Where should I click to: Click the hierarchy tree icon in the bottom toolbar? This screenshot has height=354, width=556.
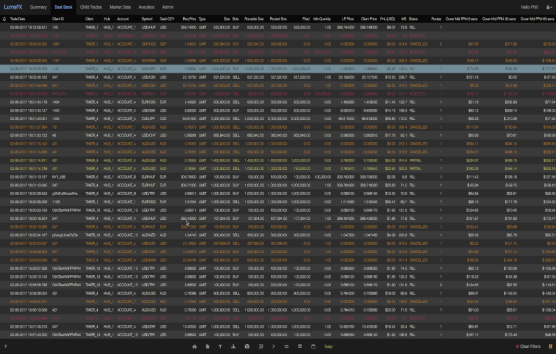coord(233,347)
